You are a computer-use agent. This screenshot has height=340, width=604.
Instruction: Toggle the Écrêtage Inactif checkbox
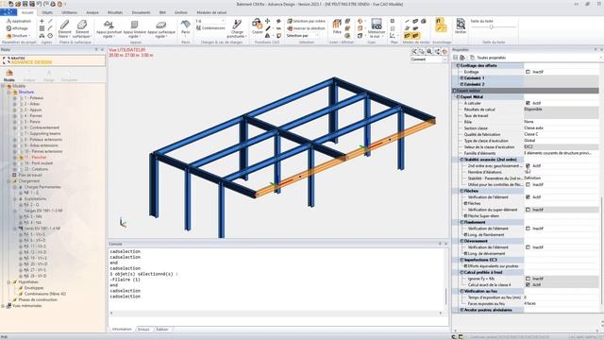click(528, 72)
